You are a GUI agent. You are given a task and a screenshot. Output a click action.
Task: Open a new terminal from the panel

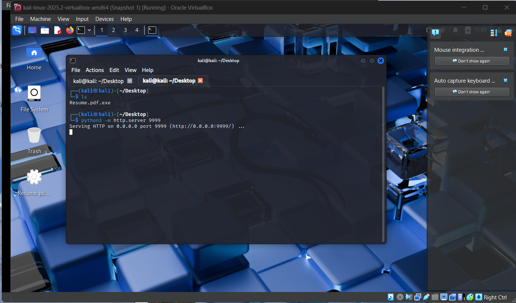tap(80, 30)
